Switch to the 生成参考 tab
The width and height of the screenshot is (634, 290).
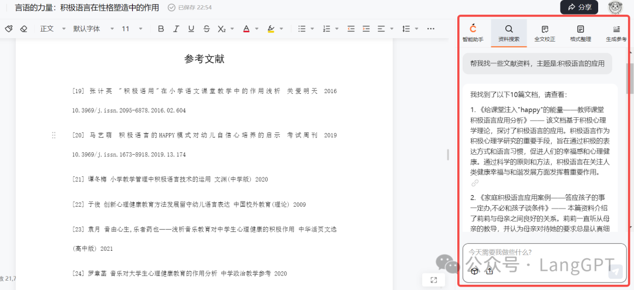[616, 33]
